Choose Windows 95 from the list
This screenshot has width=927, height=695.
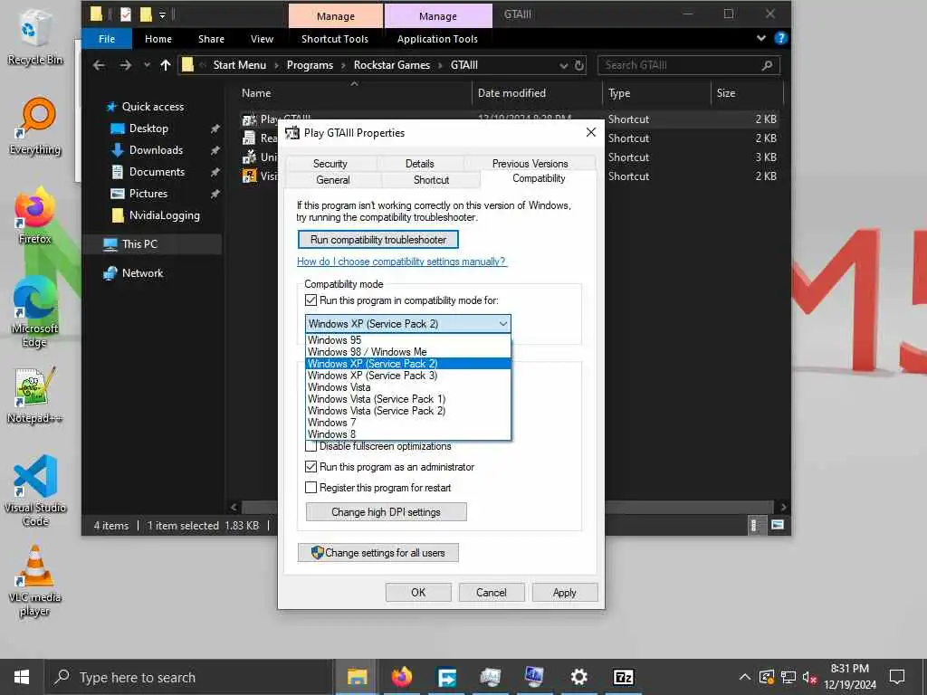click(408, 340)
